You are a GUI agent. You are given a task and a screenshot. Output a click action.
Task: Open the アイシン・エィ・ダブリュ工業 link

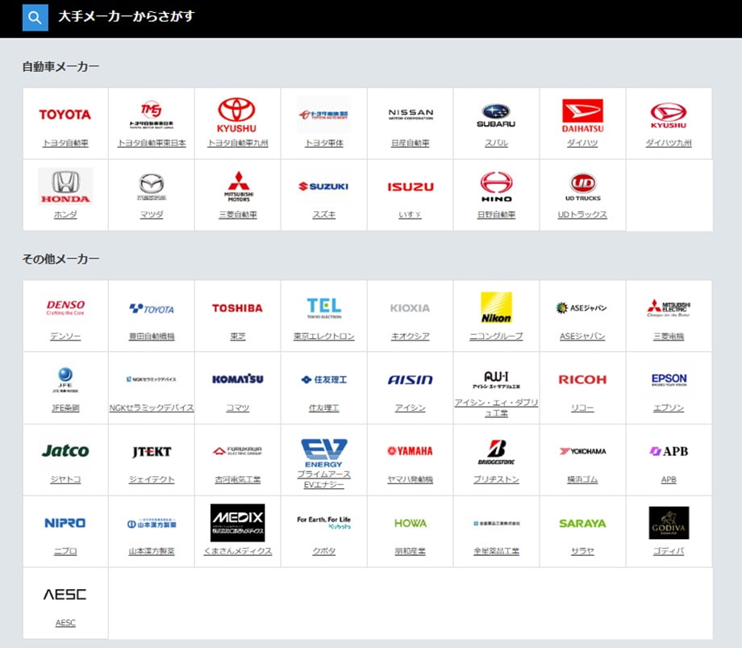(x=496, y=408)
